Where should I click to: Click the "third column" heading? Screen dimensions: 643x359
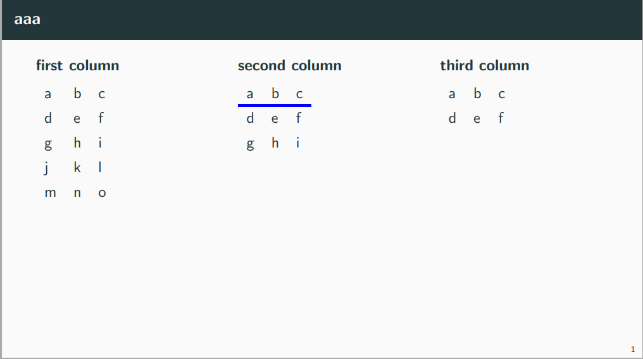click(x=484, y=65)
